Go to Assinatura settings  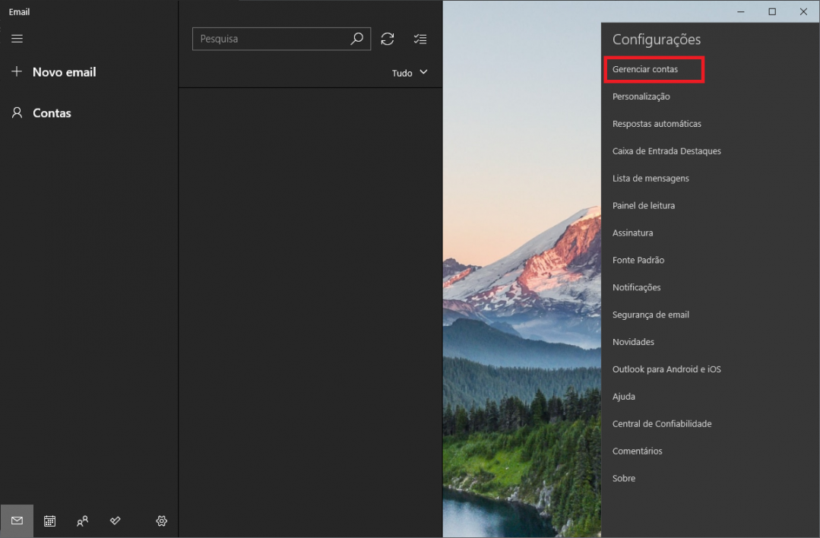point(632,233)
